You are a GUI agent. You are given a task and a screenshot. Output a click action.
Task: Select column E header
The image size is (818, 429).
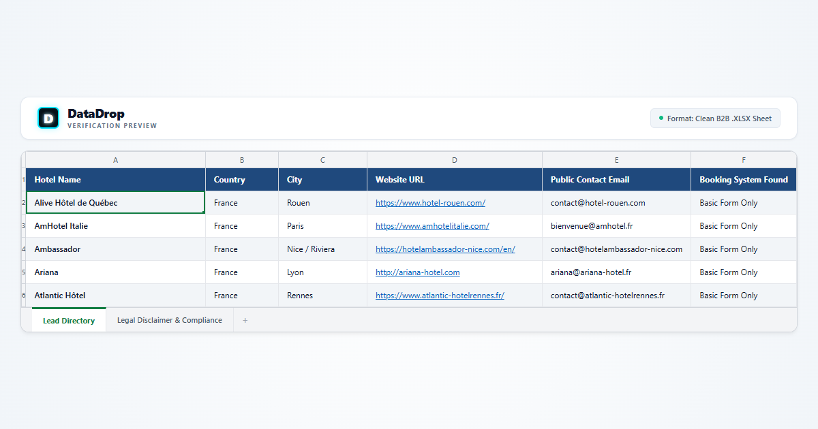(617, 160)
